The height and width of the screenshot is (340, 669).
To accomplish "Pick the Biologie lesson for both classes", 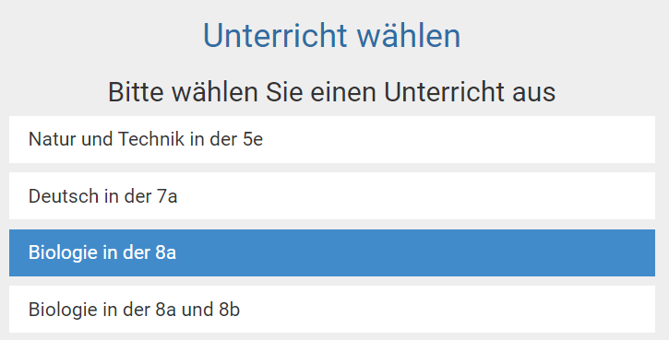I will [332, 310].
